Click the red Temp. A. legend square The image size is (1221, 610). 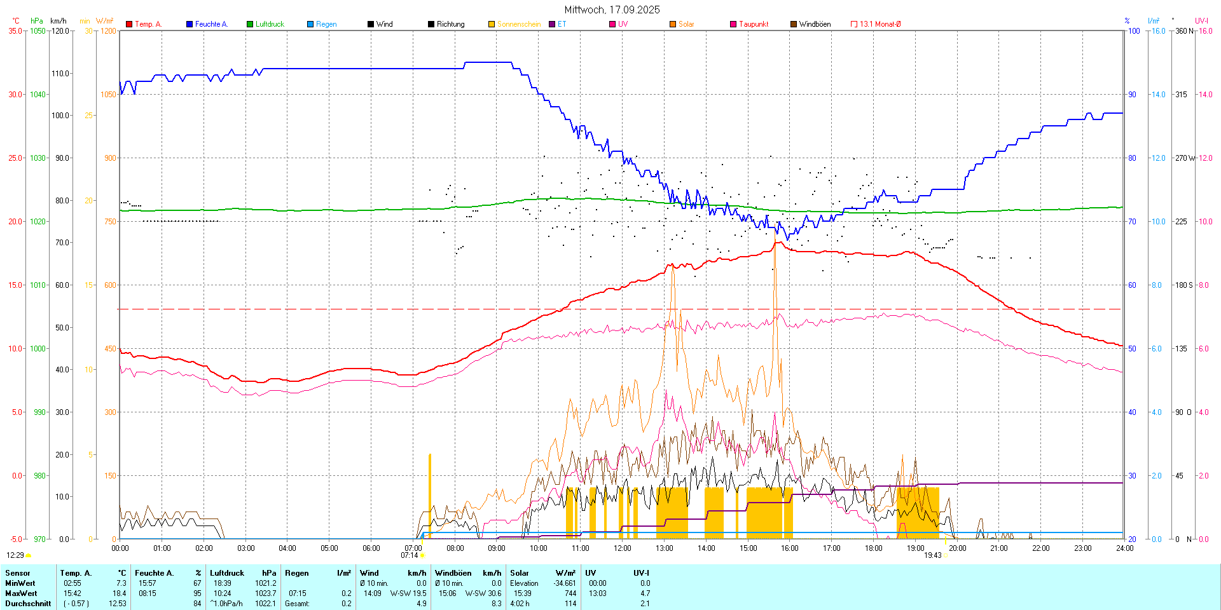(x=129, y=24)
